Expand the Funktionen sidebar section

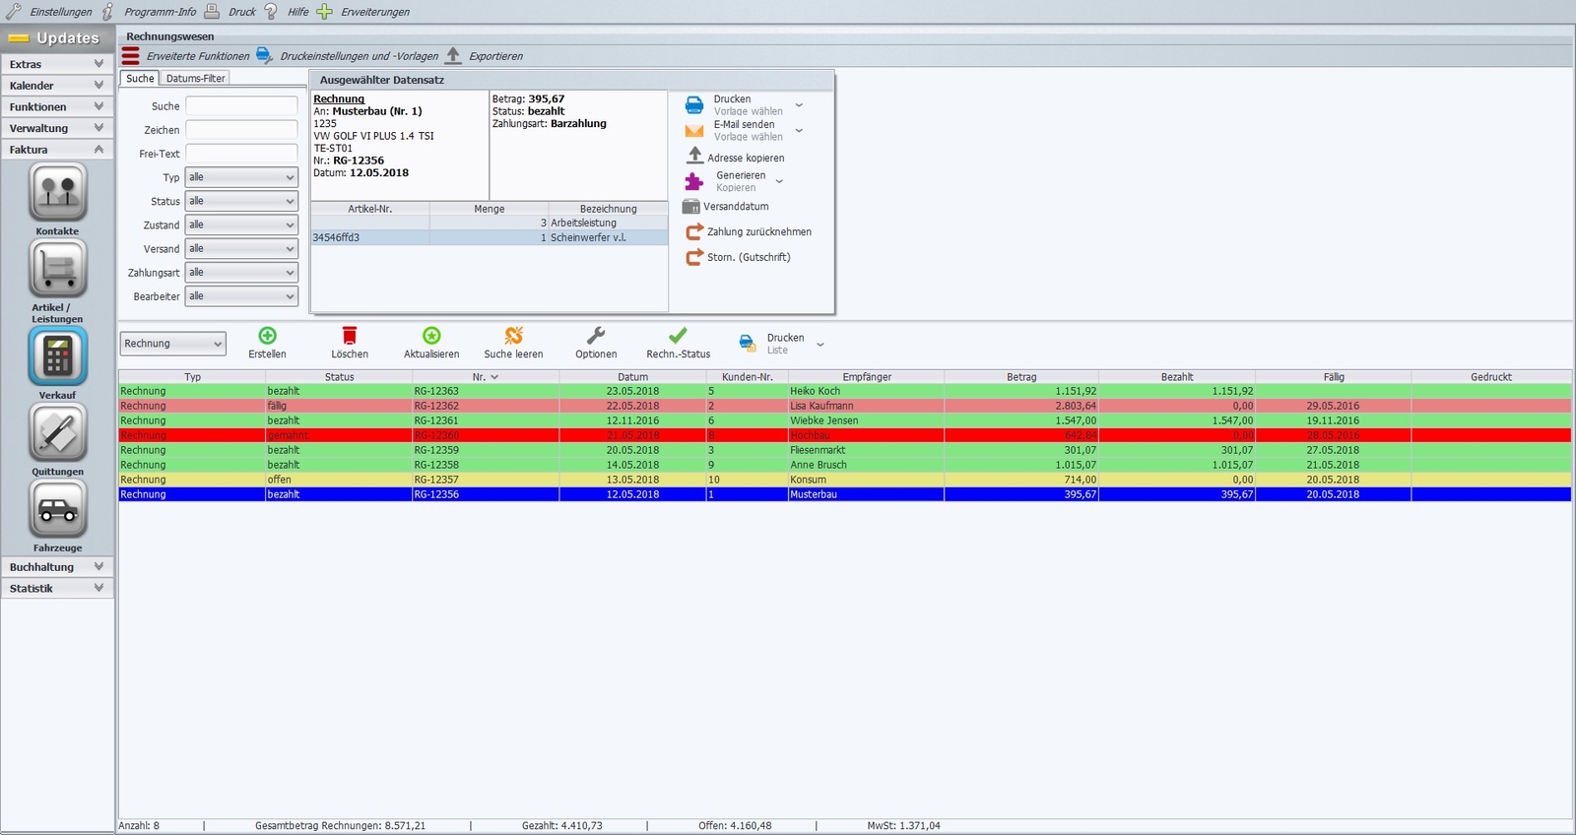click(x=57, y=106)
